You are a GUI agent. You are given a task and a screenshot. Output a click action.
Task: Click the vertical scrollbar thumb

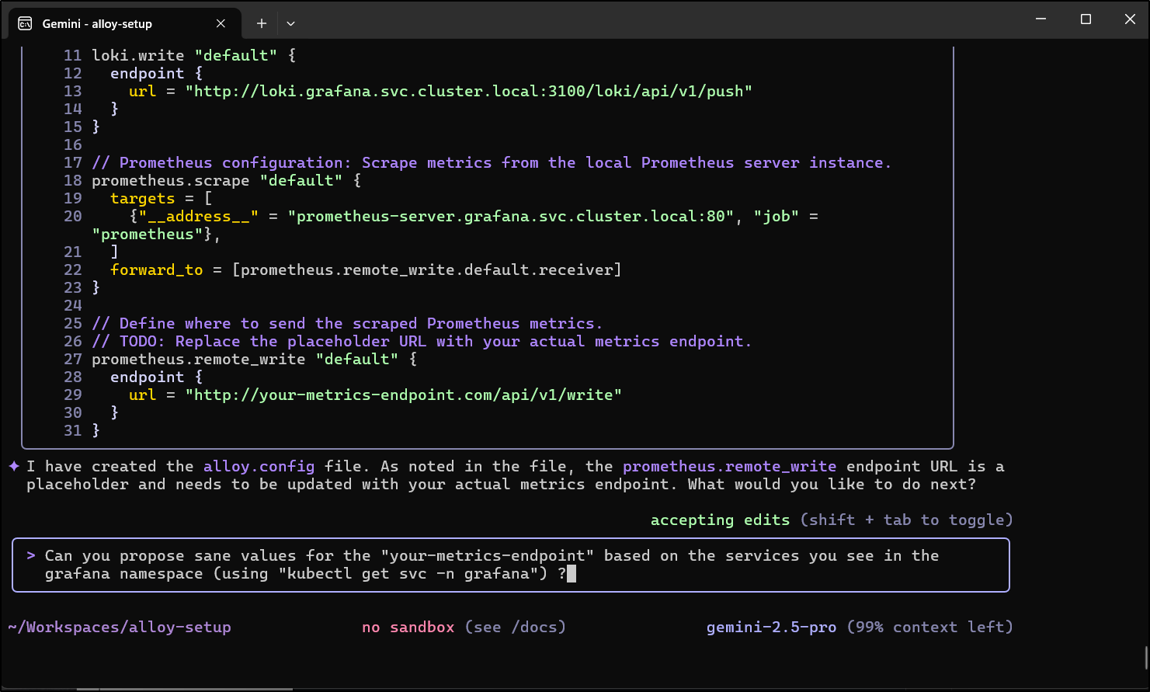(x=1146, y=659)
